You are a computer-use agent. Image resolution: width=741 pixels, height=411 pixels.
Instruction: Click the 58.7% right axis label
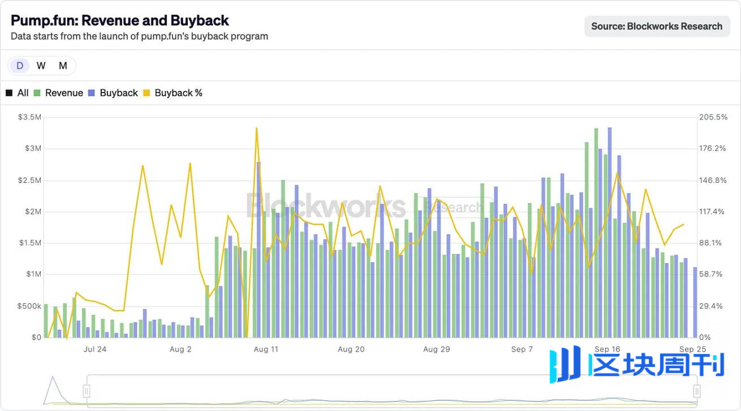712,274
